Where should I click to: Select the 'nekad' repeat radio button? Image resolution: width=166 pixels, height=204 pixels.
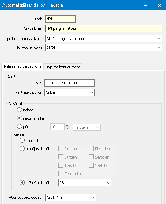tap(19, 110)
